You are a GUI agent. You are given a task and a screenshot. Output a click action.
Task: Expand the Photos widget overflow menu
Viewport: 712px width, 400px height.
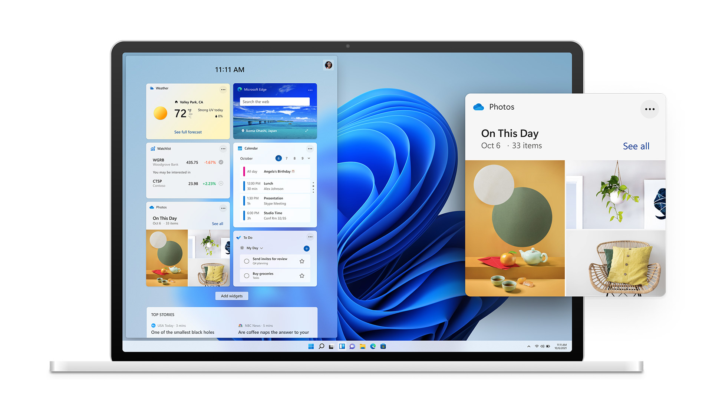(224, 207)
